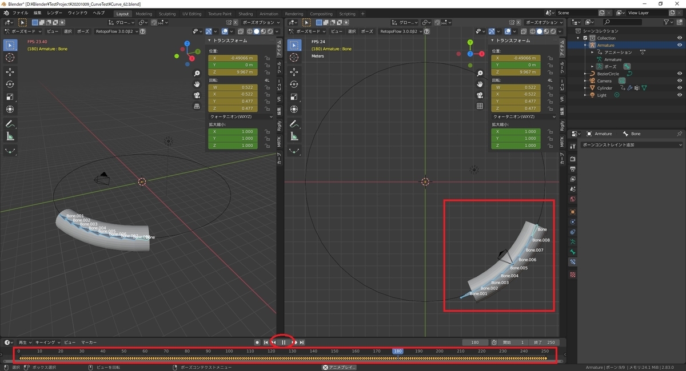Open the Render menu
686x371 pixels.
(x=55, y=13)
